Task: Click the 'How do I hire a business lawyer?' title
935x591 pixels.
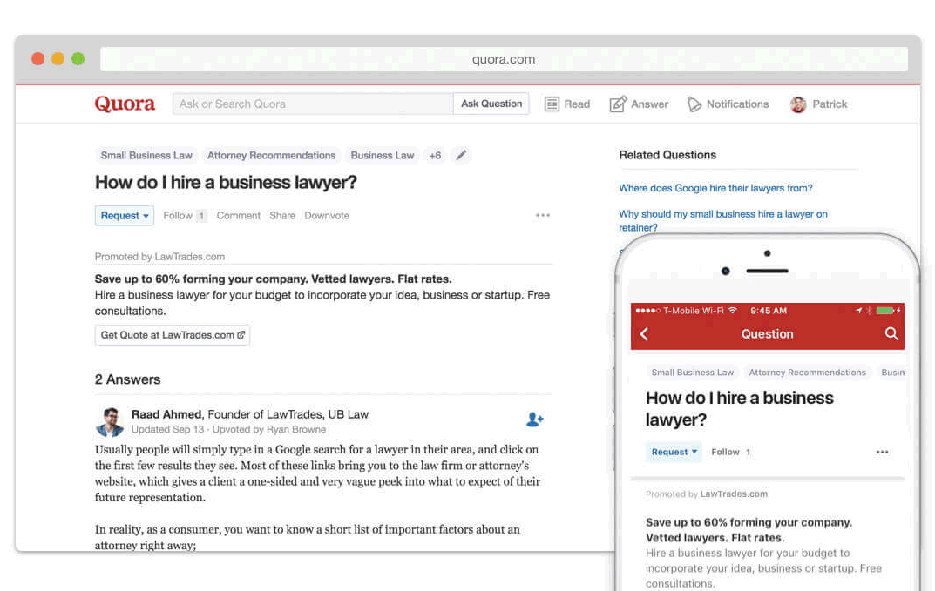Action: [226, 182]
